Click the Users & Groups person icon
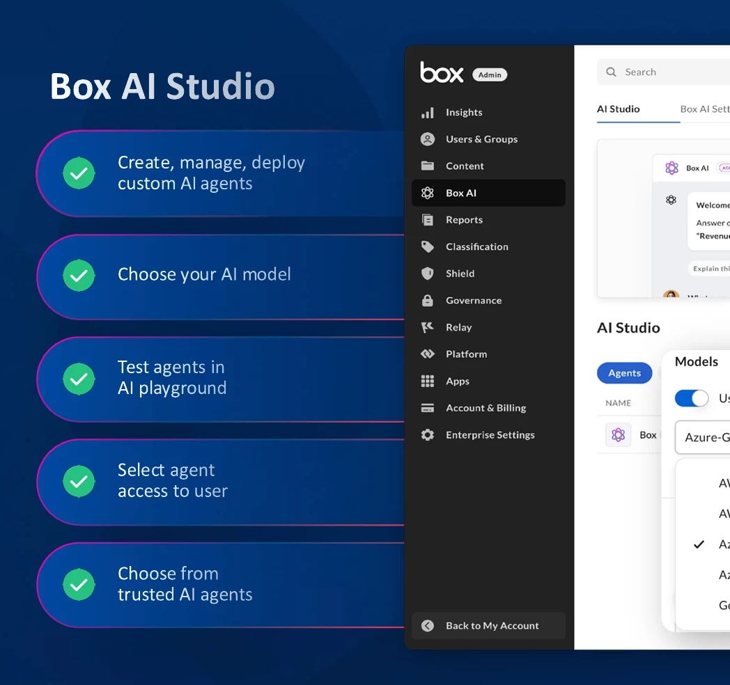Image resolution: width=730 pixels, height=685 pixels. tap(428, 139)
